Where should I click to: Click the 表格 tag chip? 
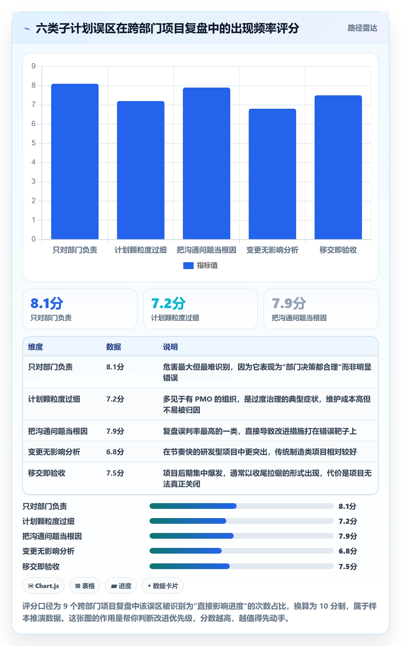pos(85,586)
